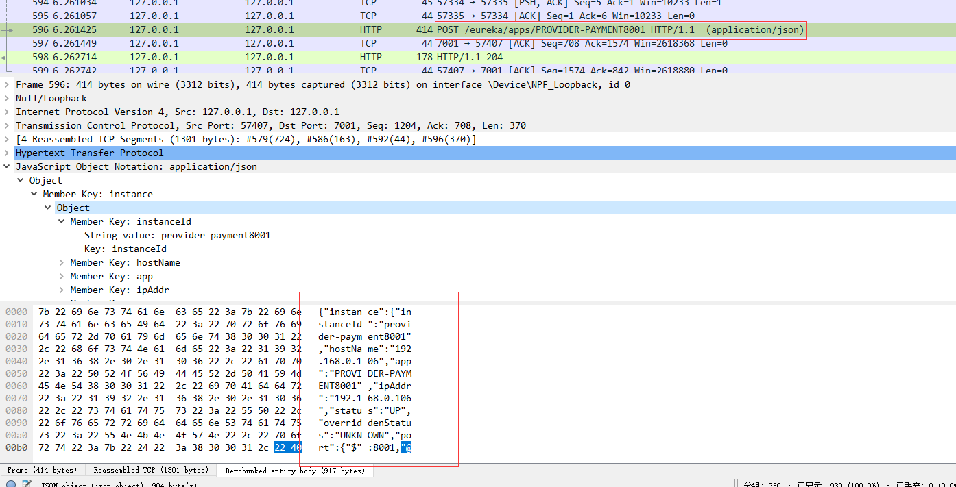Collapse JavaScript Object Notation node
The height and width of the screenshot is (487, 956).
tap(7, 166)
